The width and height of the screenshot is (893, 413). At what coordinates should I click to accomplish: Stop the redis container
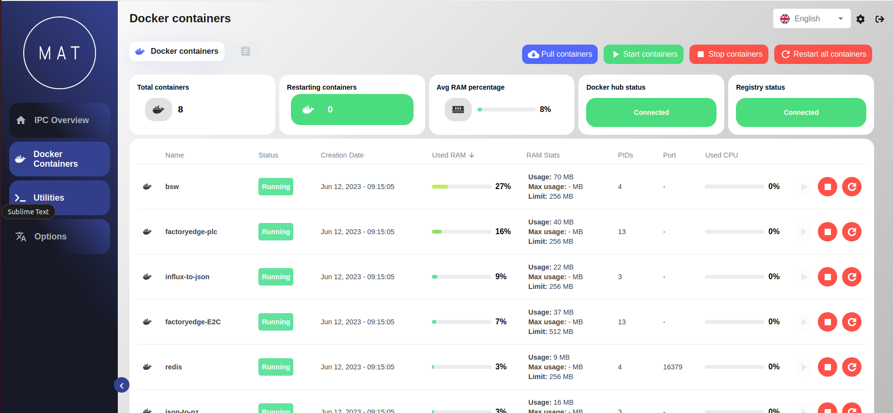pyautogui.click(x=828, y=367)
